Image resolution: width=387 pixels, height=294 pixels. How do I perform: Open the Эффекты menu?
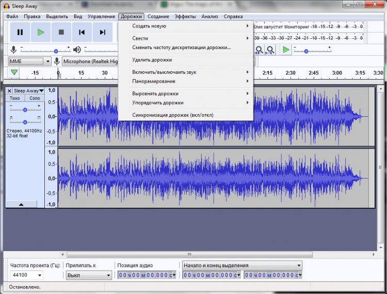point(185,17)
